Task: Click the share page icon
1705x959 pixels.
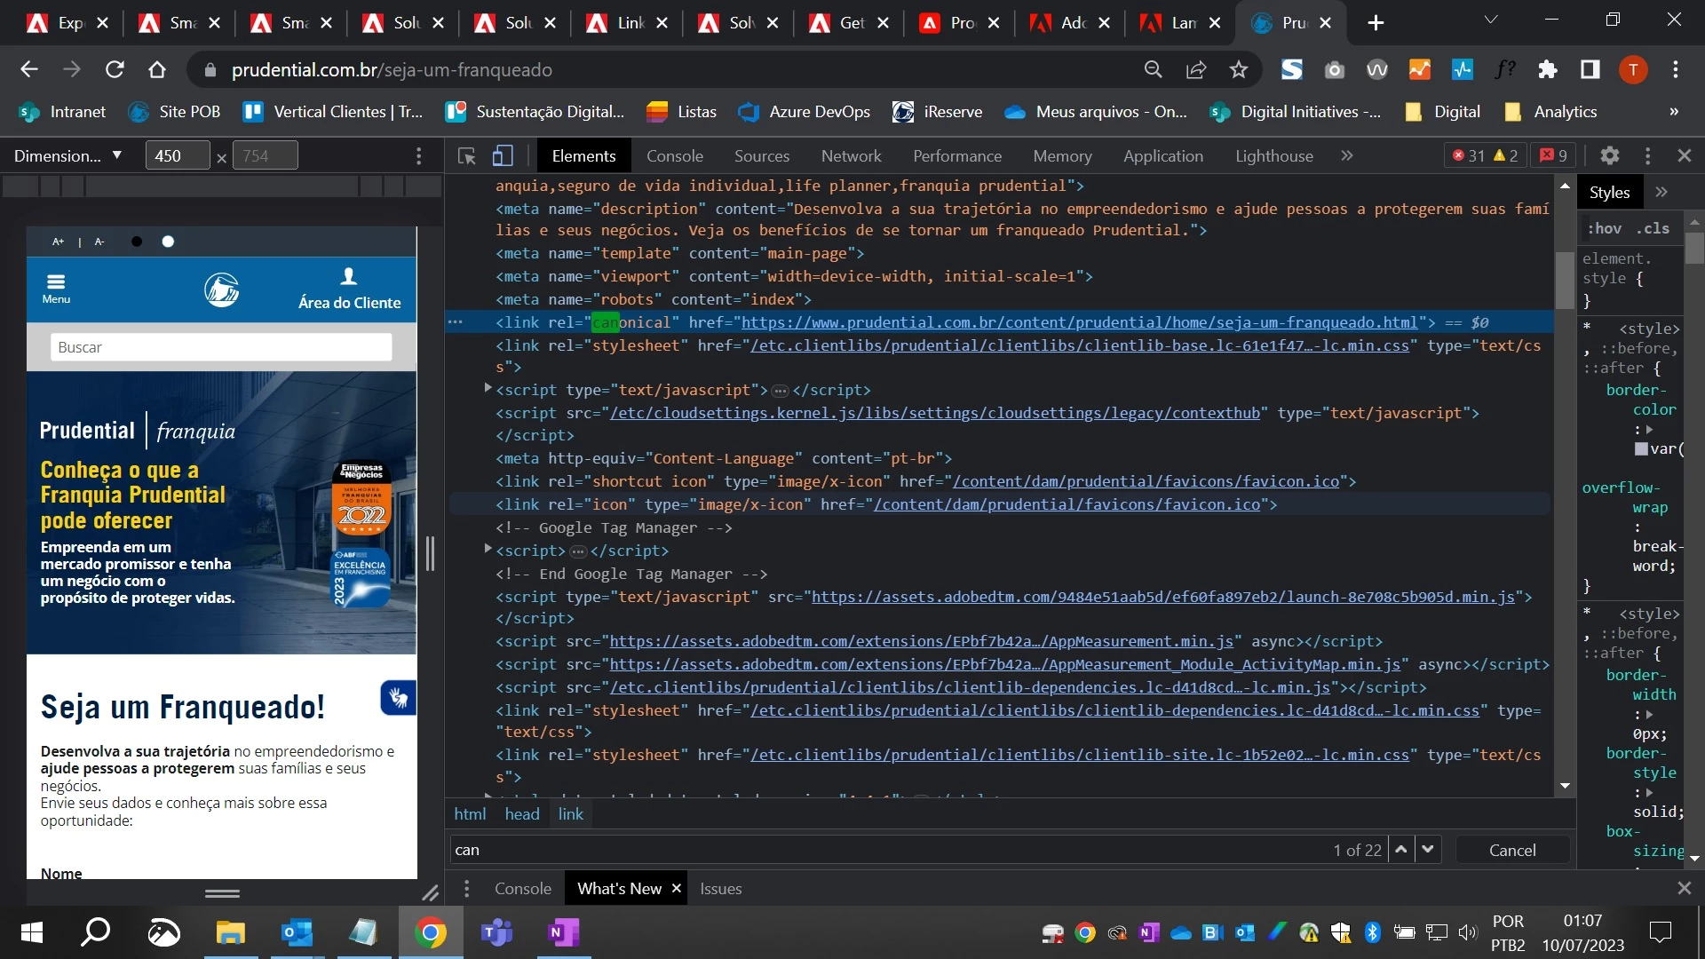Action: tap(1196, 69)
